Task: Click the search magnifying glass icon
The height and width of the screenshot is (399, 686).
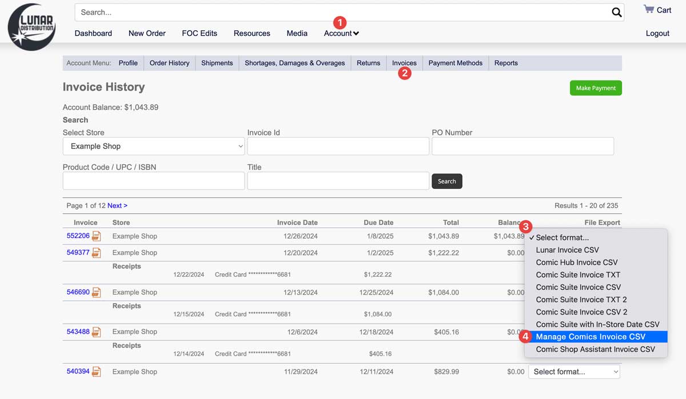Action: (616, 13)
